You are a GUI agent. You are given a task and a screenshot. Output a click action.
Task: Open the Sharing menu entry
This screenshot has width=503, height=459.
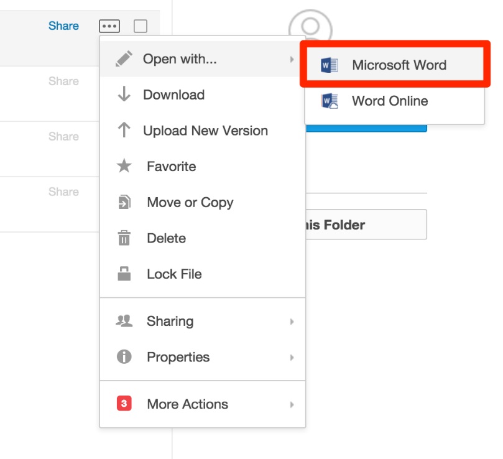click(203, 321)
